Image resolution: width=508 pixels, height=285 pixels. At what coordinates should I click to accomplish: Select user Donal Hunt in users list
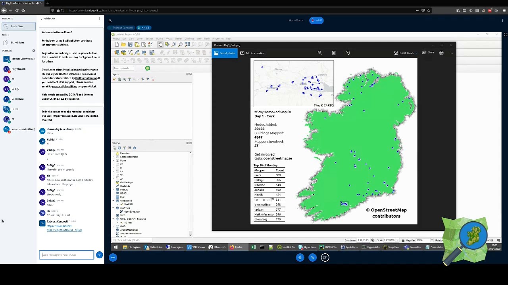17,99
